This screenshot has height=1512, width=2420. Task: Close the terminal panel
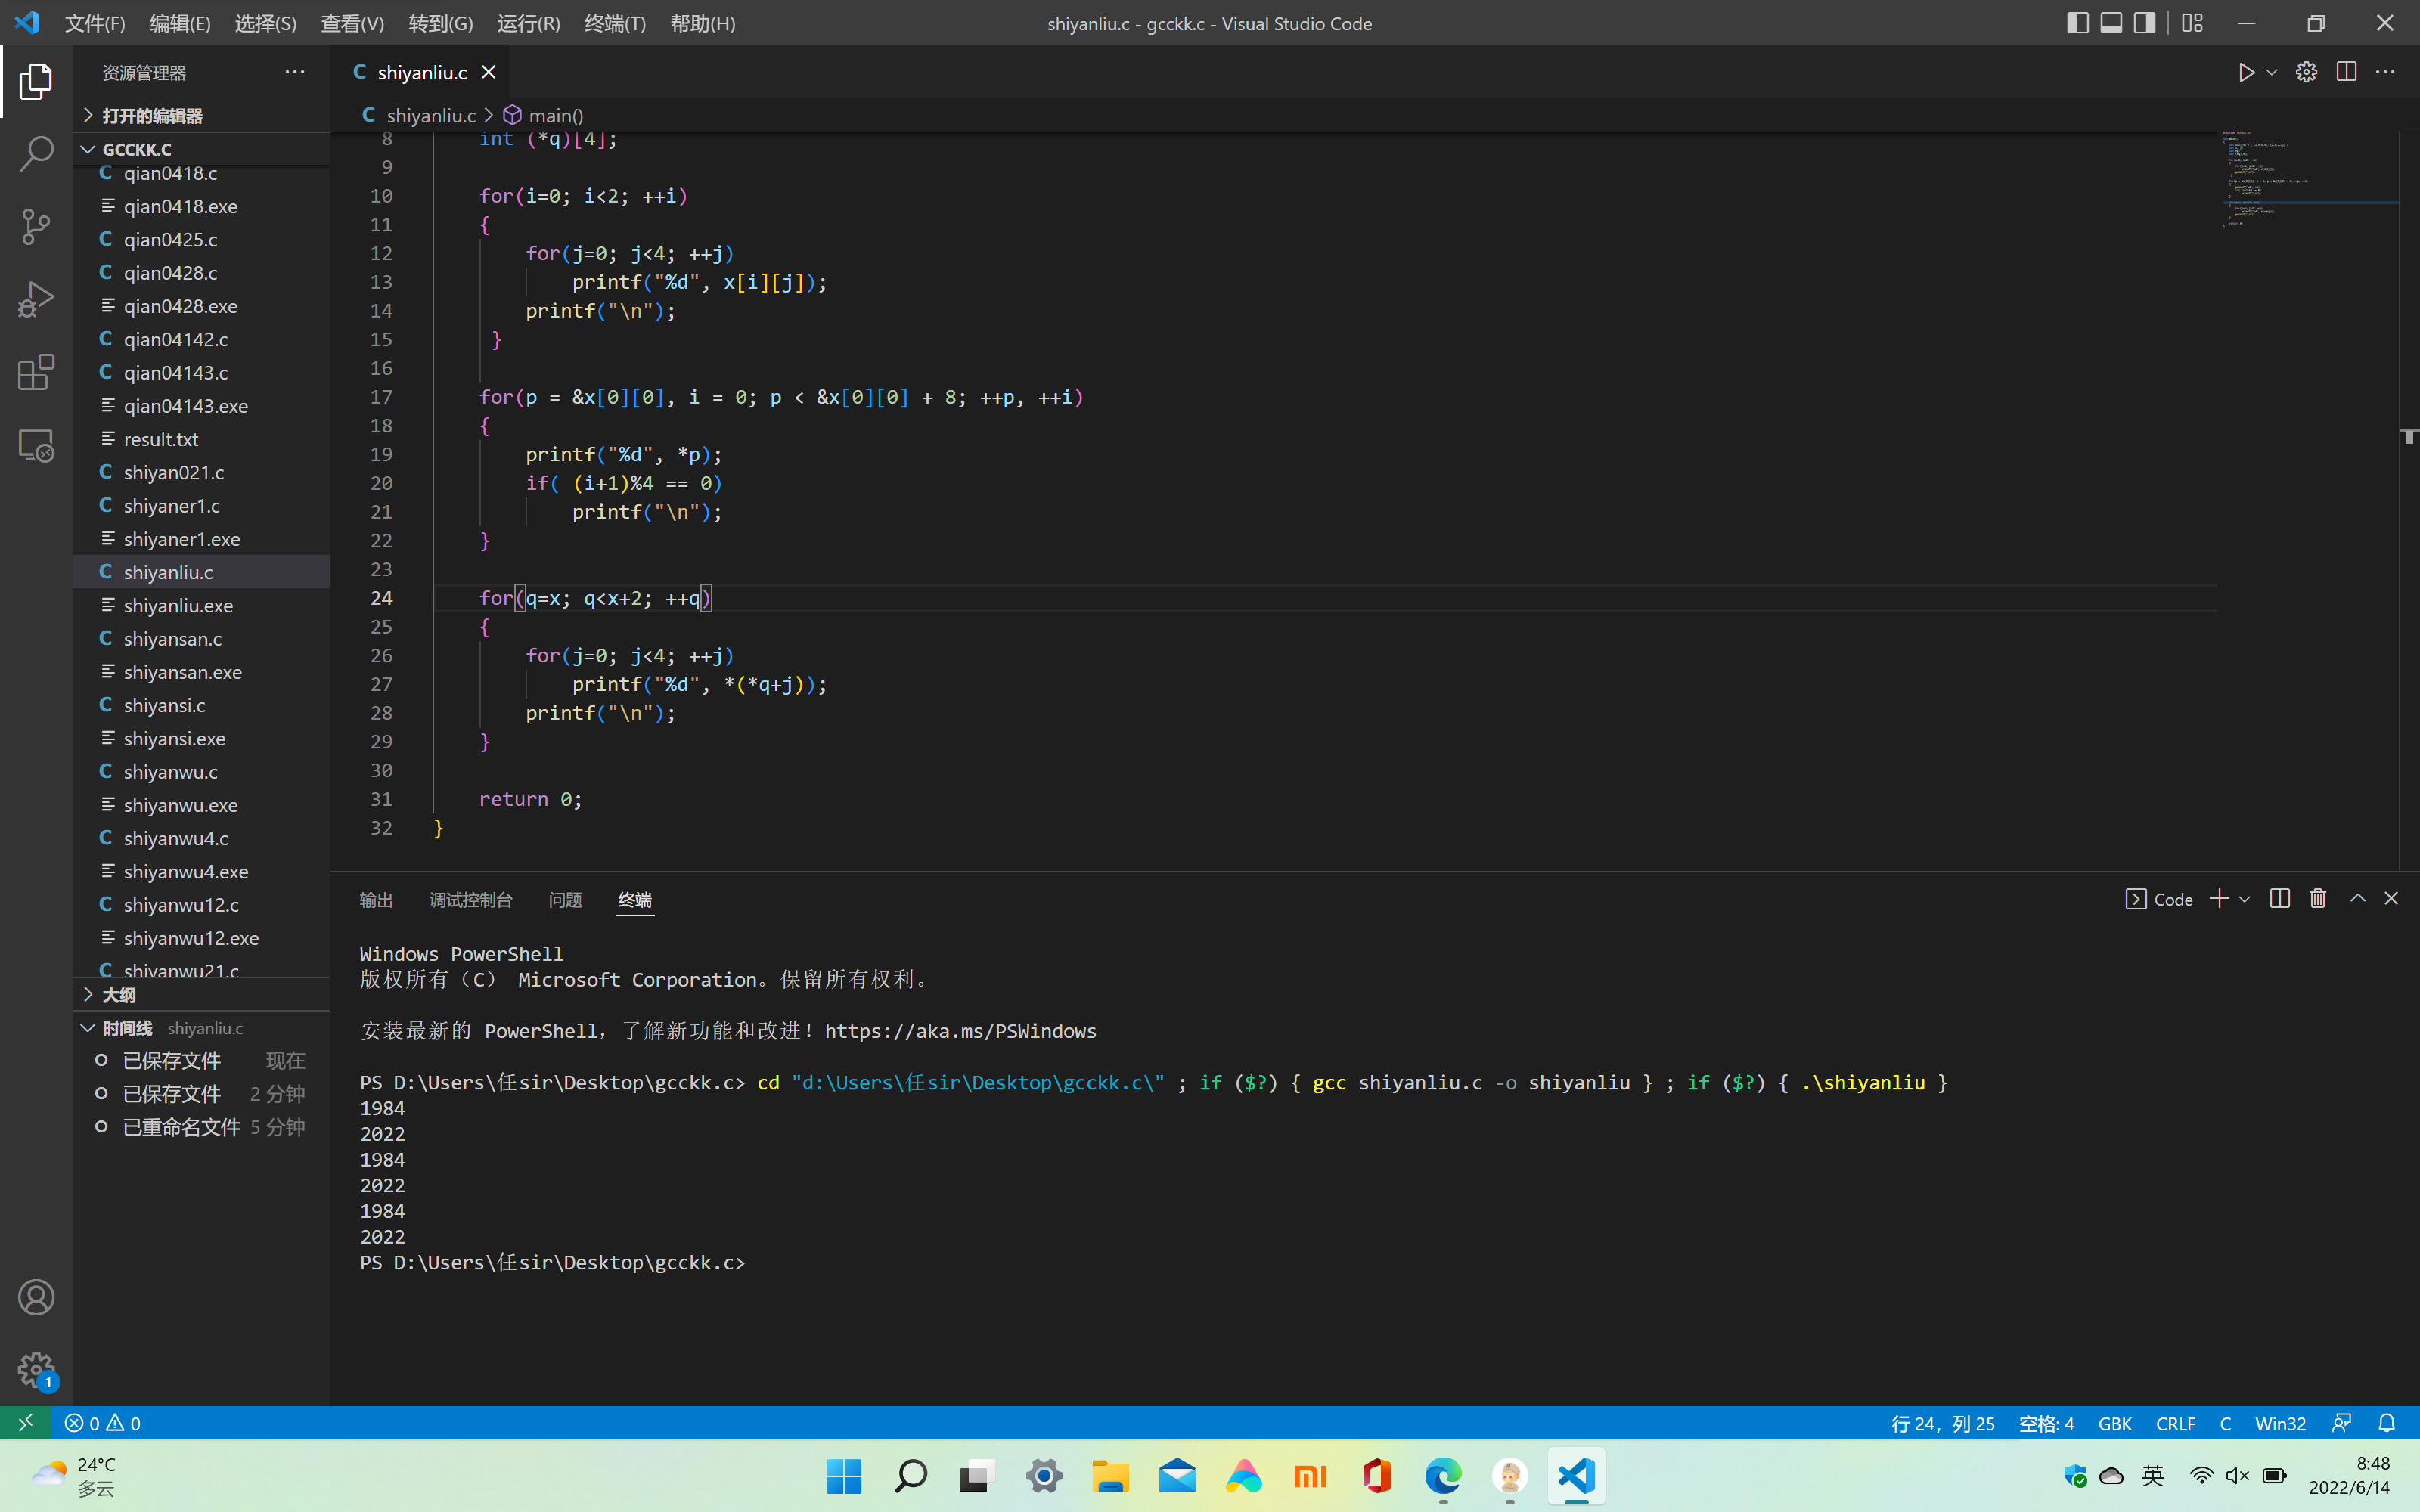[2391, 899]
